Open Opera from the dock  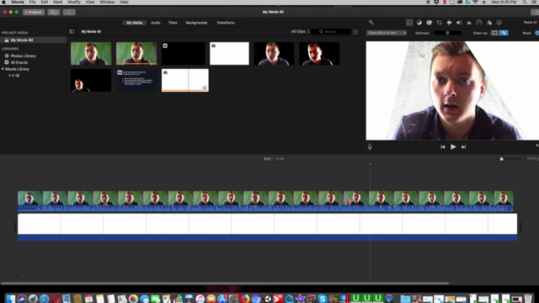(x=56, y=299)
